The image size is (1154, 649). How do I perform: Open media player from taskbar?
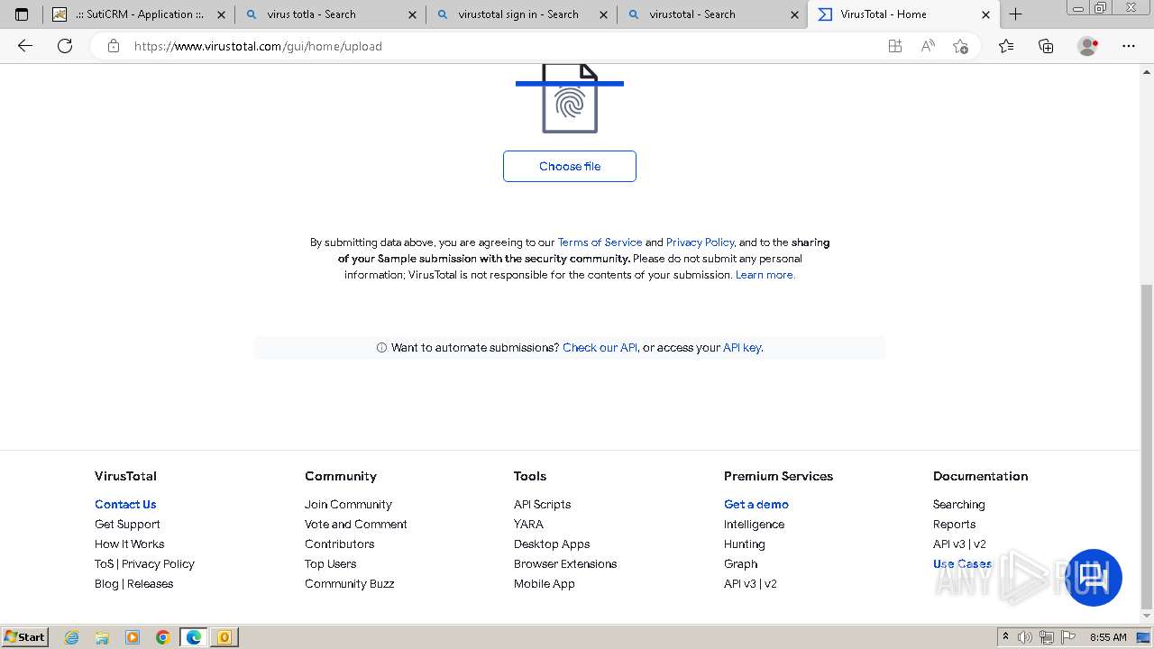133,637
